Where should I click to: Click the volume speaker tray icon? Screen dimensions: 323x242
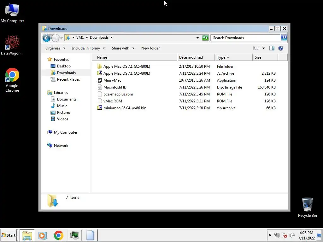(x=292, y=235)
